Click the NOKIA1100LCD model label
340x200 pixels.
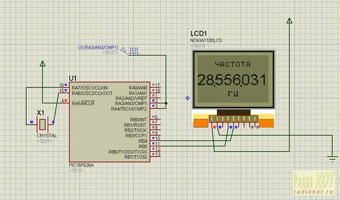pos(208,40)
